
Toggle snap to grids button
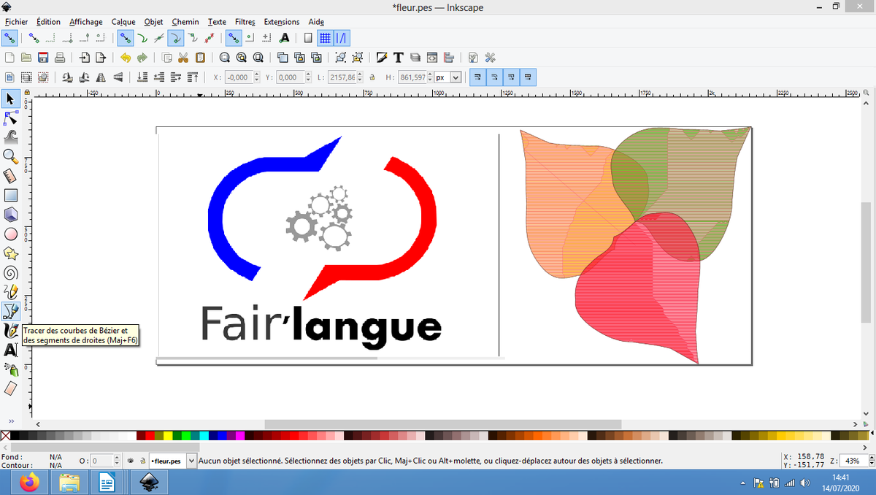tap(325, 37)
